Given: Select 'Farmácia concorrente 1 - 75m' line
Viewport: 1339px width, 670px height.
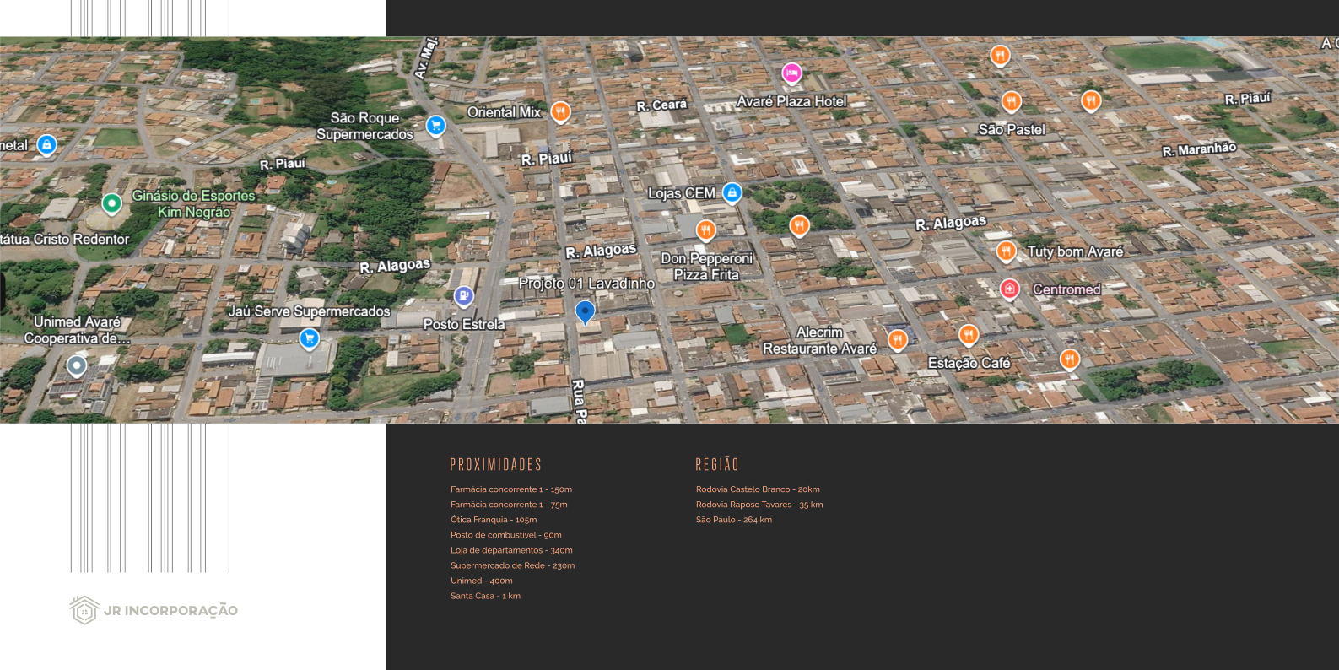Looking at the screenshot, I should [509, 505].
